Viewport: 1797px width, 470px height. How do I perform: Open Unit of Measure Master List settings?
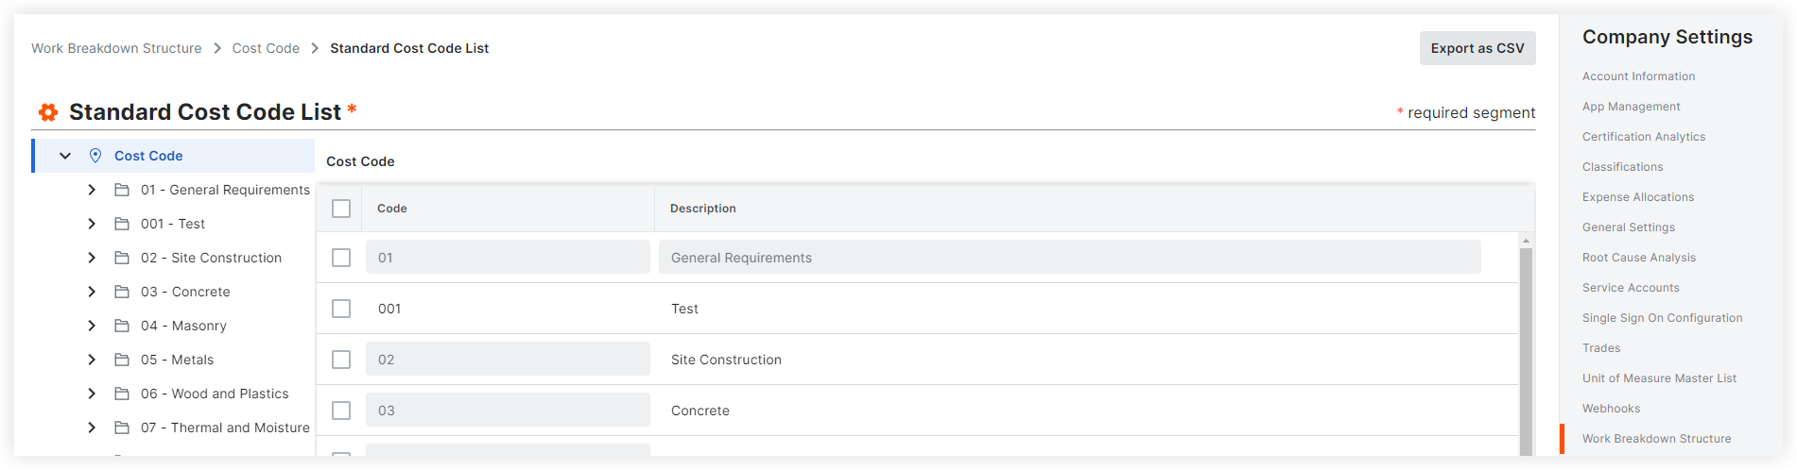1659,378
